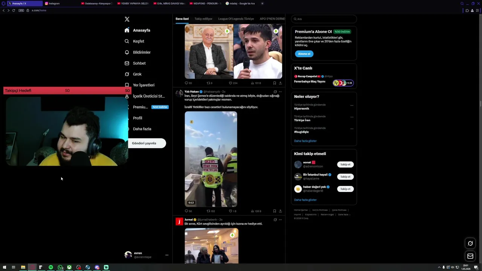Open more options on the Jurnal post
Image resolution: width=482 pixels, height=271 pixels.
(x=280, y=220)
